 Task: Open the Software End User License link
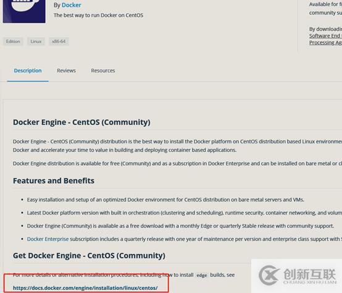325,36
